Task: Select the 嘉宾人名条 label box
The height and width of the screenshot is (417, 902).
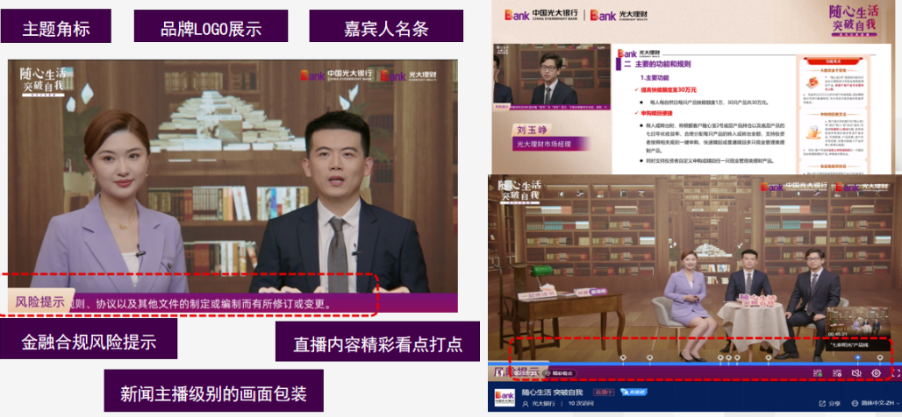Action: 386,26
